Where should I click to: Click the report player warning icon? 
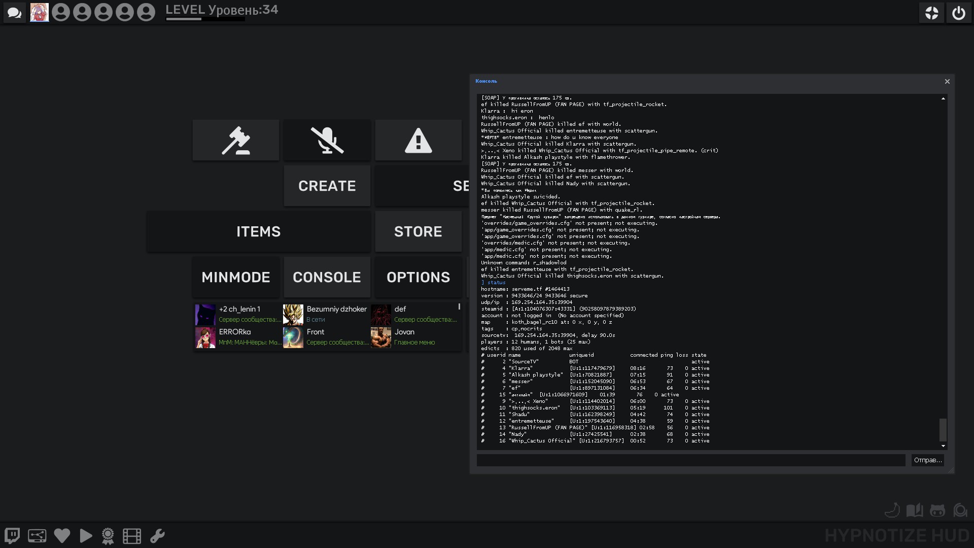coord(418,141)
